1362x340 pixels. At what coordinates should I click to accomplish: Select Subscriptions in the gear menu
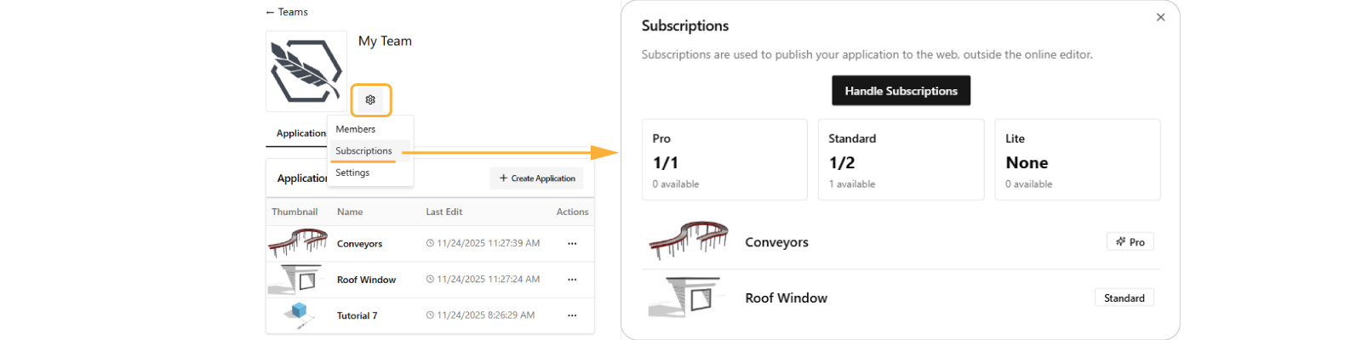tap(364, 151)
